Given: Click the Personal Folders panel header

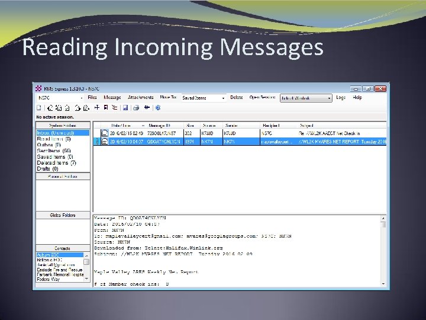Looking at the screenshot, I should (x=63, y=177).
